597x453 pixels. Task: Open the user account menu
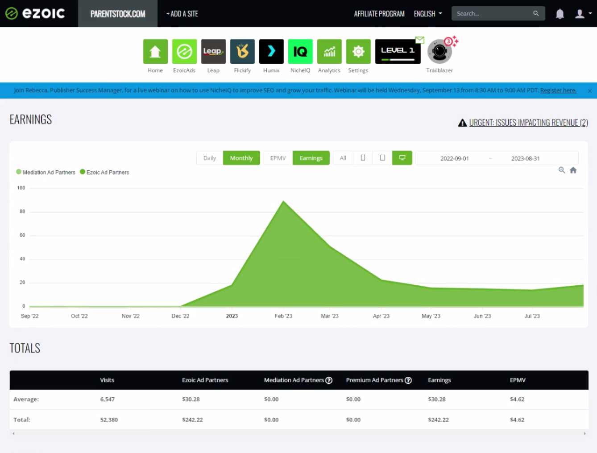[583, 14]
